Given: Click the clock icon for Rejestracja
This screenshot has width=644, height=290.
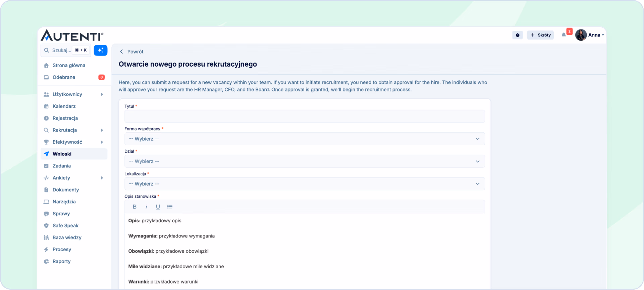Looking at the screenshot, I should point(46,118).
